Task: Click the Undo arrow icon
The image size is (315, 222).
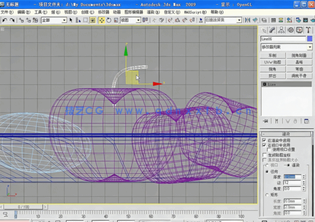Action: pyautogui.click(x=4, y=20)
